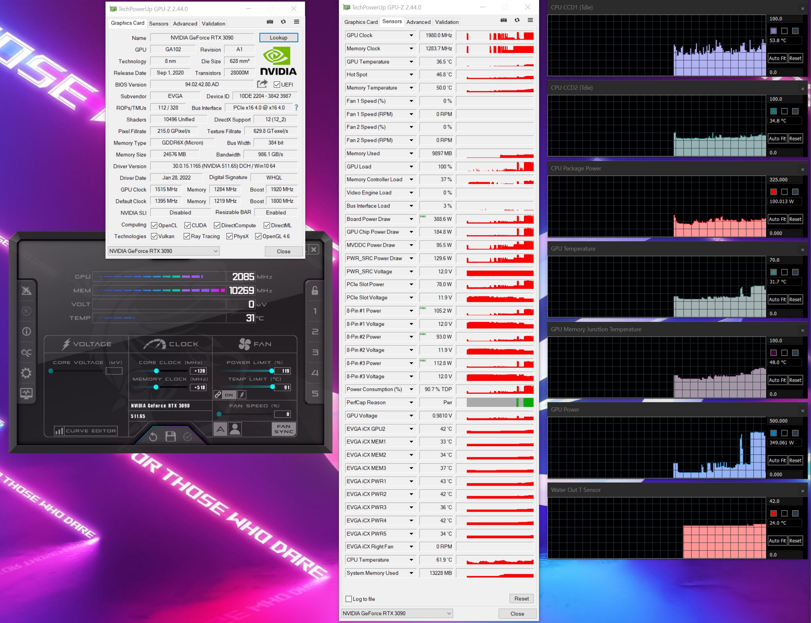Toggle the CUDA checkbox
This screenshot has width=811, height=623.
(187, 225)
